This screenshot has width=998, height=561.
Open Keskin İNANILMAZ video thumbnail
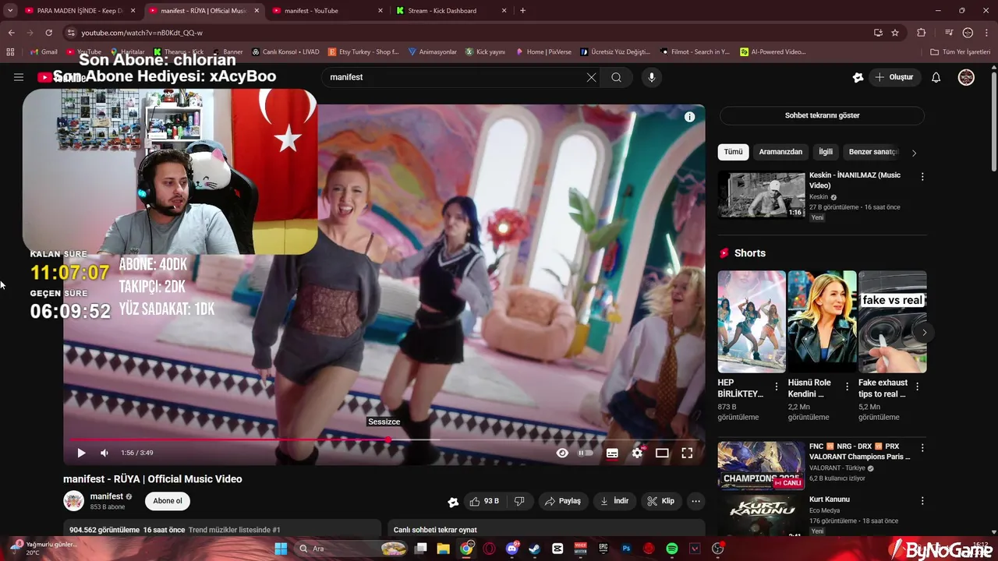(x=761, y=195)
